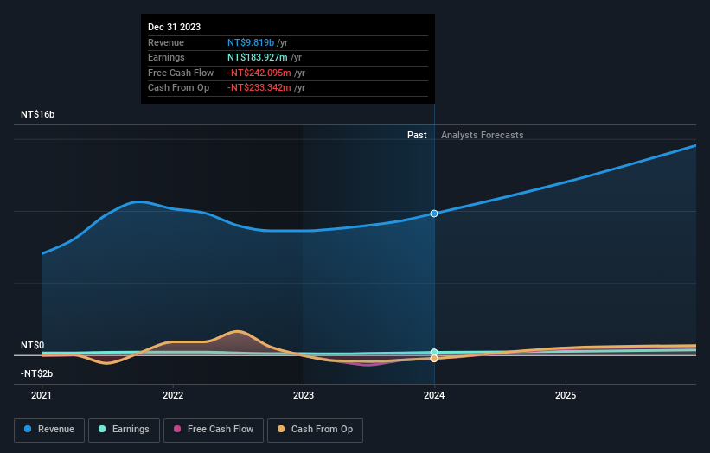Click the Dec 31 2023 tooltip date
This screenshot has height=453, width=710.
pos(175,27)
